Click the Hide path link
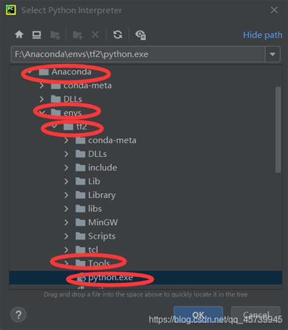Viewport: 288px width, 330px height. 262,35
